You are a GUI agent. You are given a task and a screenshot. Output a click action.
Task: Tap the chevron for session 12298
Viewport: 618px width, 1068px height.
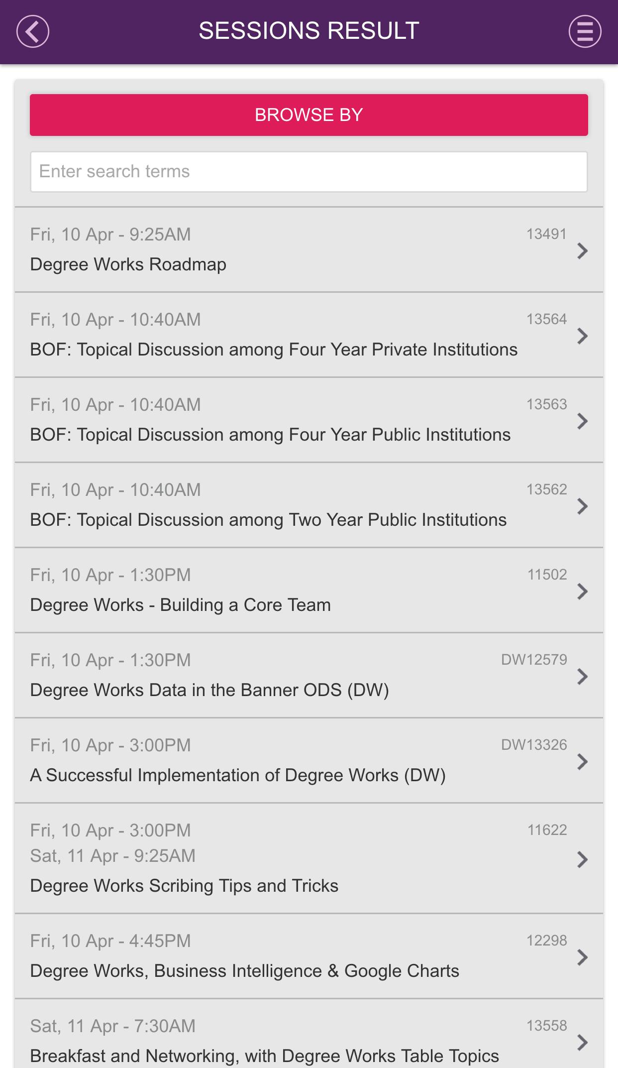(x=582, y=957)
